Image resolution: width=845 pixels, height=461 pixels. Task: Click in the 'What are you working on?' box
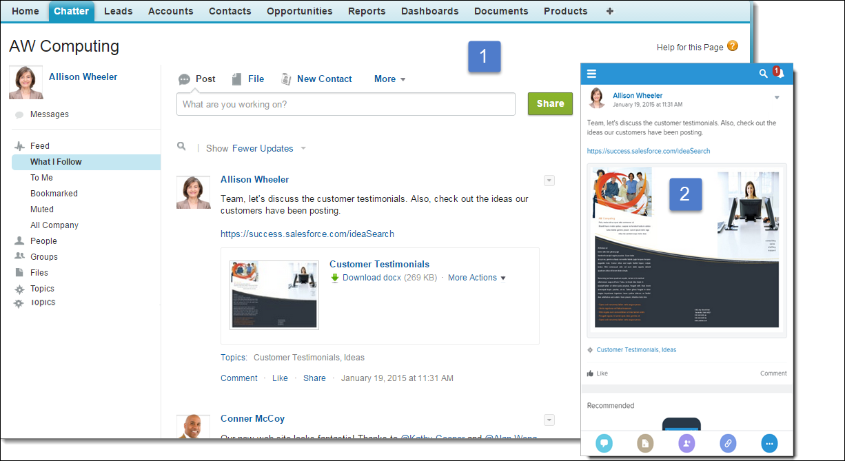click(x=346, y=104)
